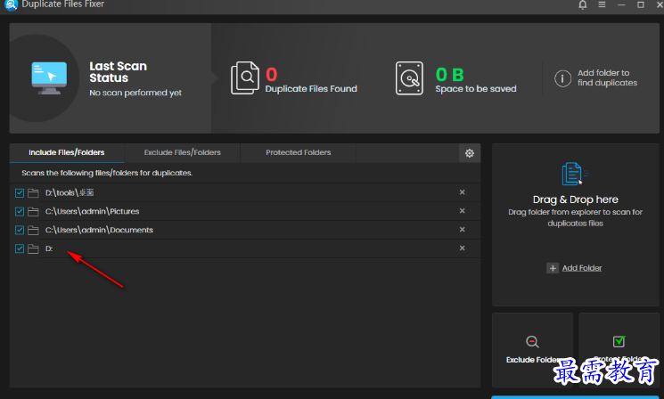
Task: Uncheck the D: drive checkbox
Action: (x=20, y=248)
